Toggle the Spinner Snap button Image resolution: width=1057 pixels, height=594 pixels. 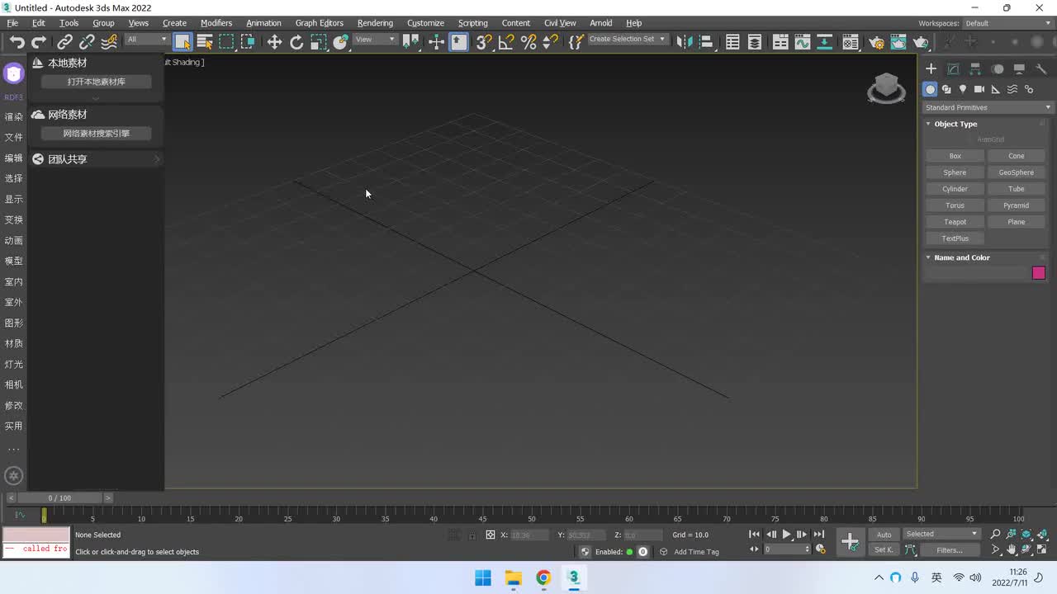click(x=550, y=42)
